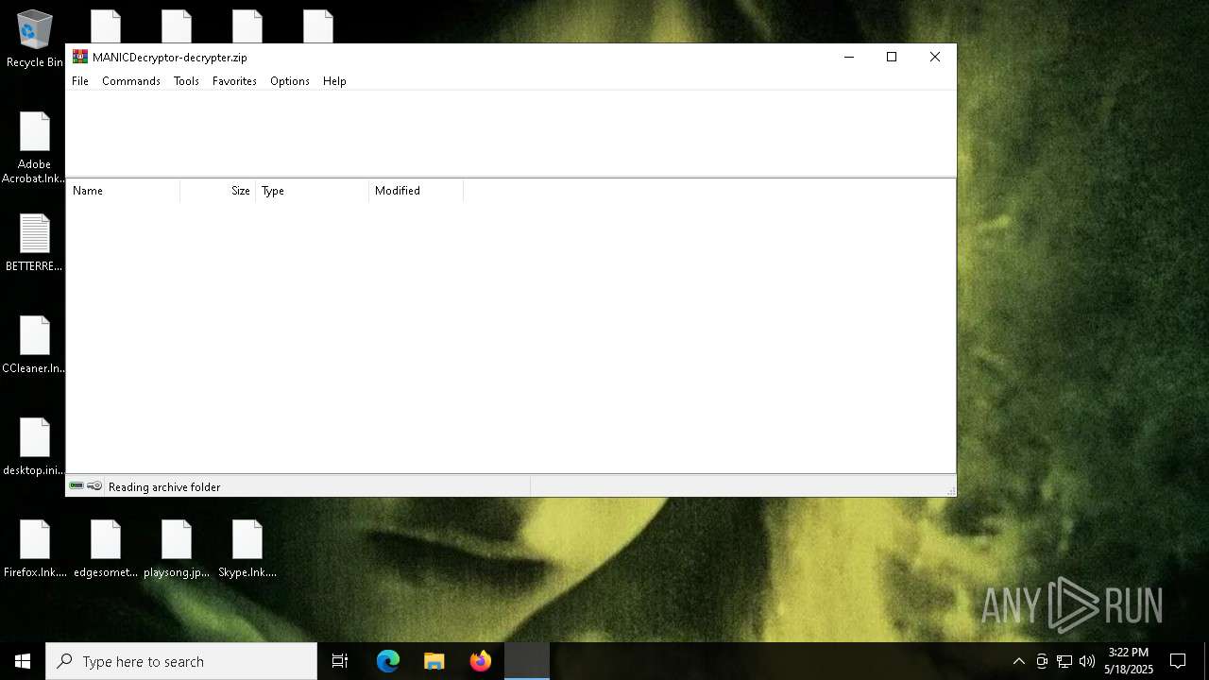Click the disk drive icon in status bar
The image size is (1209, 680).
tap(77, 486)
